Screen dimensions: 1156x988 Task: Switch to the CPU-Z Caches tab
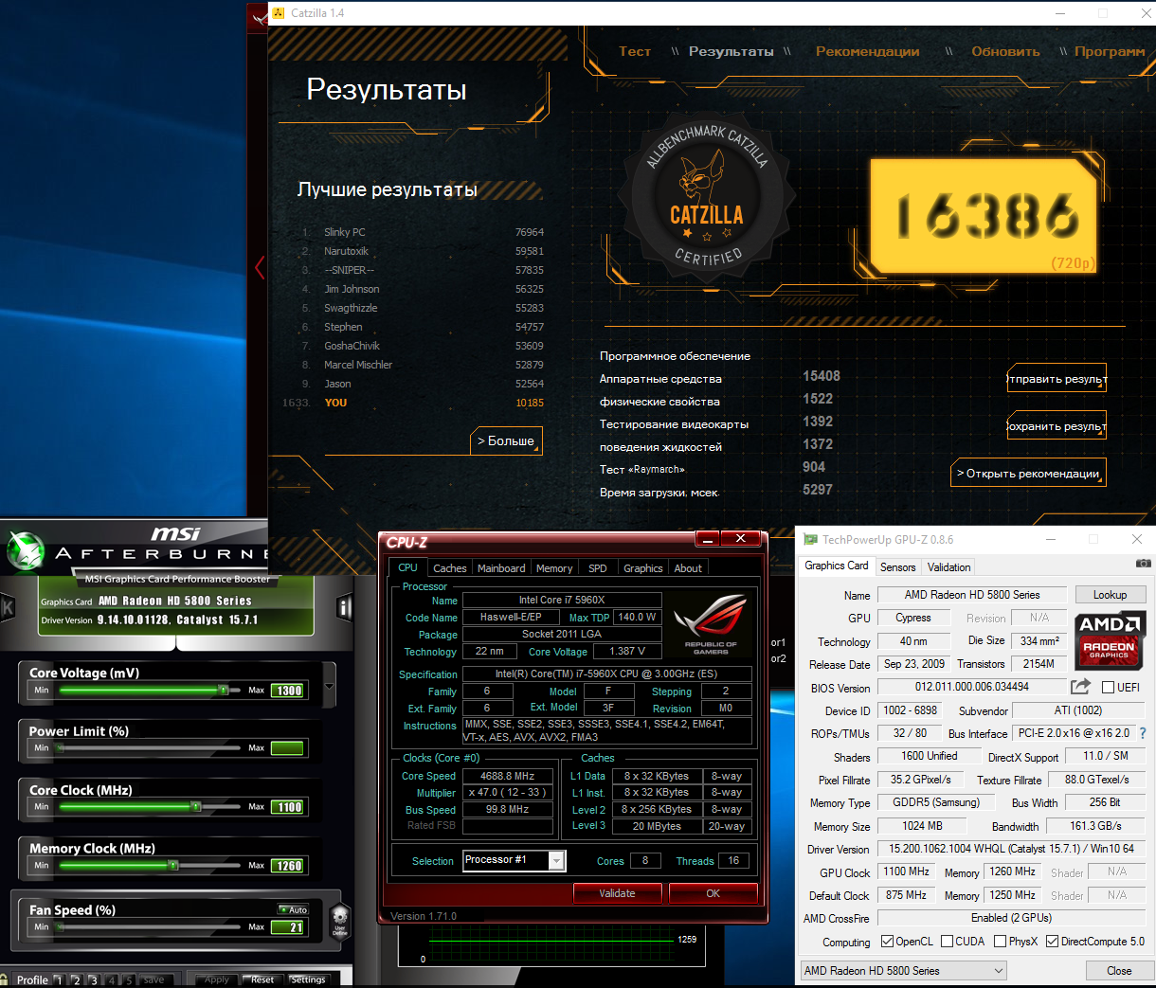point(449,568)
